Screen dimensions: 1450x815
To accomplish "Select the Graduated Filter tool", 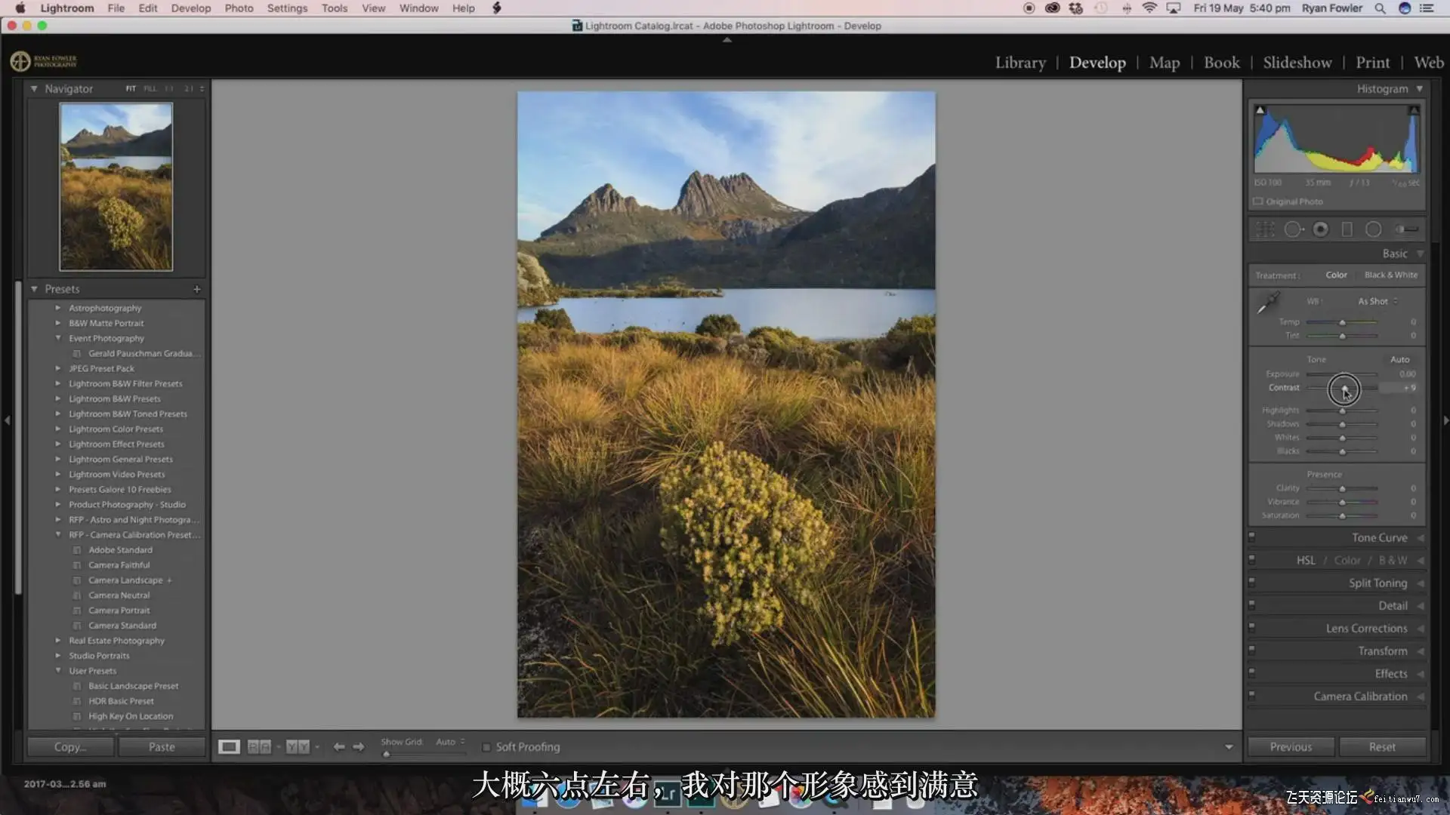I will tap(1347, 229).
